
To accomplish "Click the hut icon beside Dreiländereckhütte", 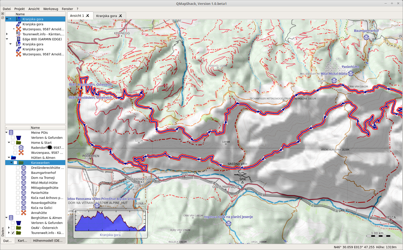I will 24,168.
